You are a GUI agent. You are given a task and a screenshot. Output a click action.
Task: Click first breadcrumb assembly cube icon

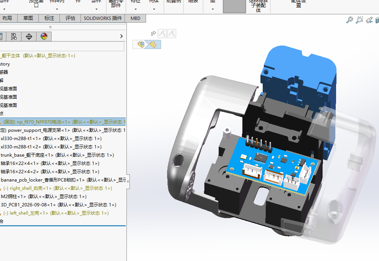[x=141, y=44]
